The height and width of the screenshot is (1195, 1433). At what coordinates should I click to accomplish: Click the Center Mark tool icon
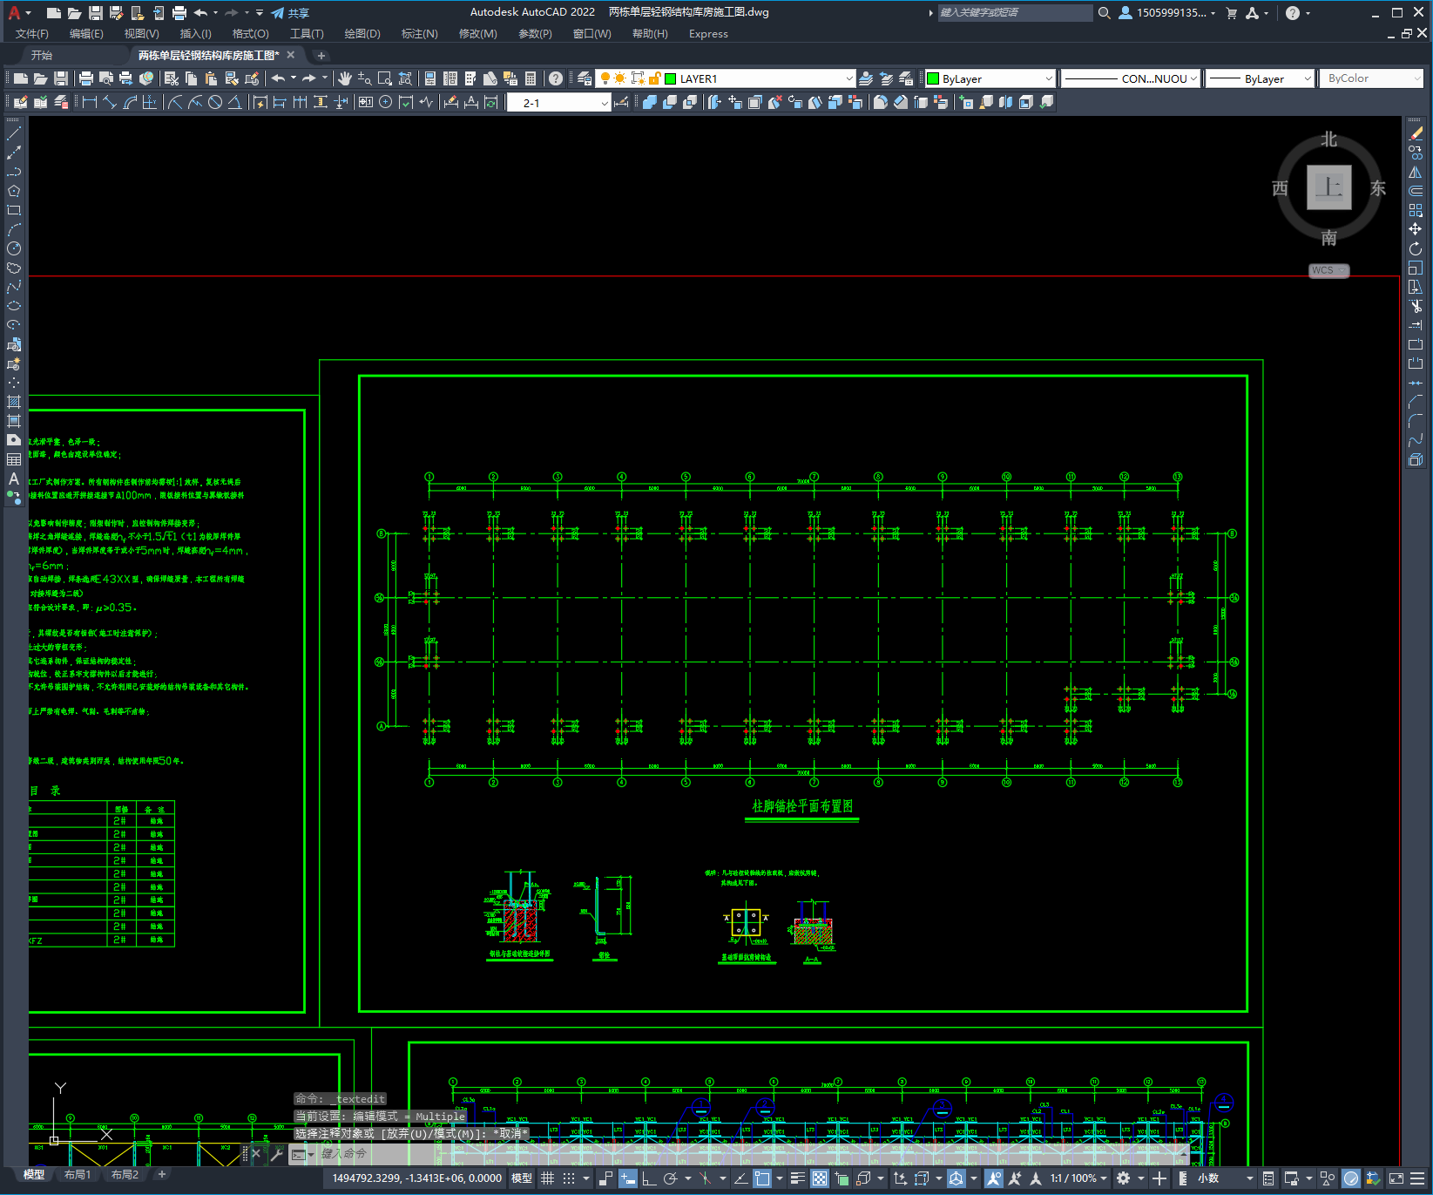[x=385, y=102]
